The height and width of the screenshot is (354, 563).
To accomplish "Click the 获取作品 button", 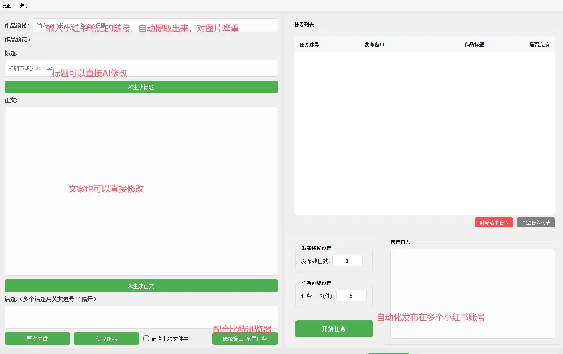I will point(106,339).
